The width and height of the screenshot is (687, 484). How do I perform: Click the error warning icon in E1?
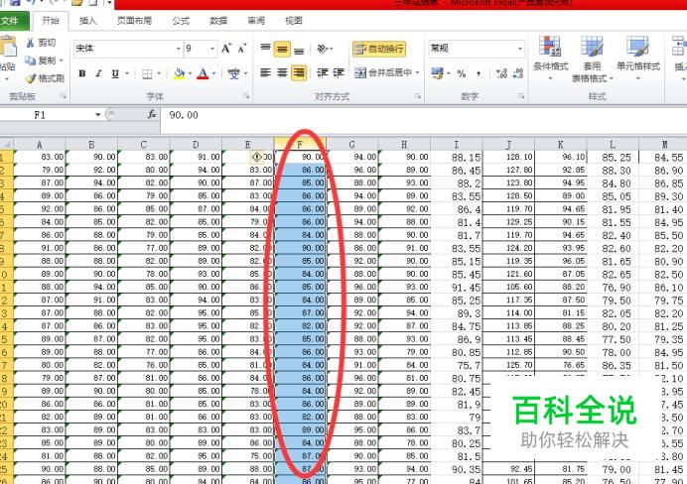[x=257, y=157]
